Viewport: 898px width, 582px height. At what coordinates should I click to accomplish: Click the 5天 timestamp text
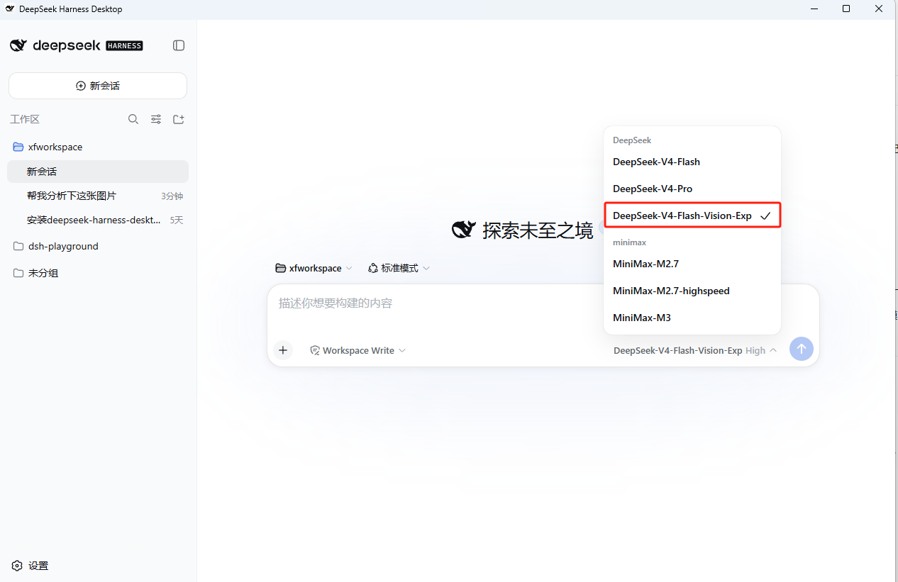tap(177, 220)
